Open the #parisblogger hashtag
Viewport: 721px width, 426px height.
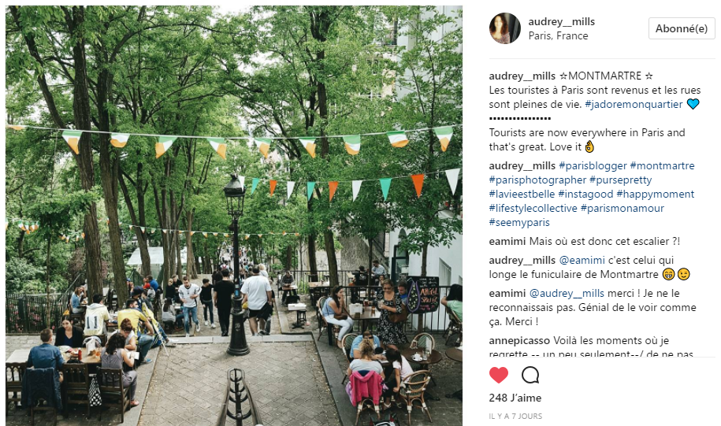(x=593, y=166)
